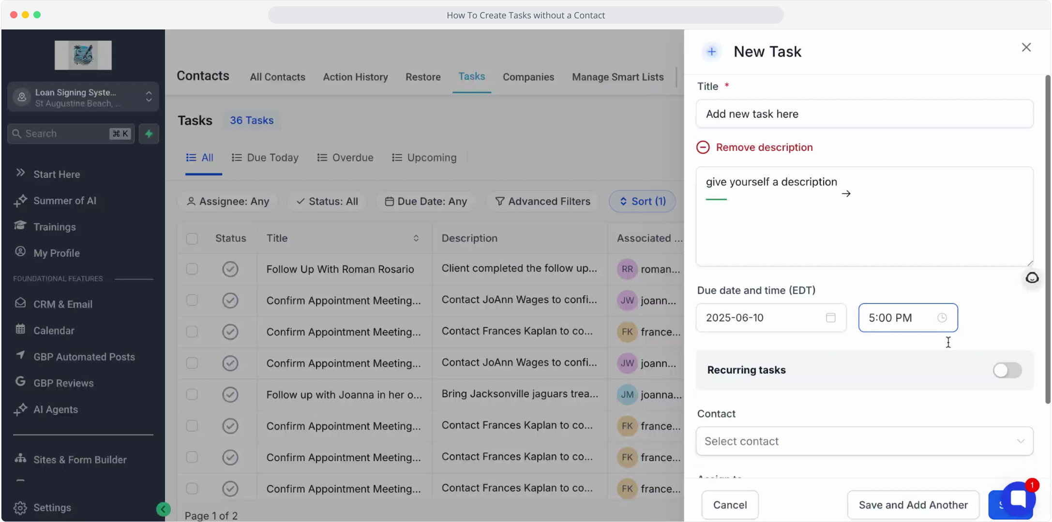Click the GBP Reviews Google icon
1052x522 pixels.
coord(20,382)
